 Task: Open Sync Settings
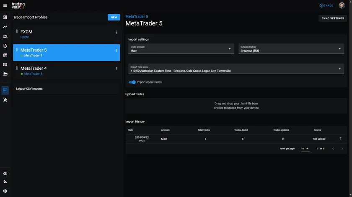point(333,18)
